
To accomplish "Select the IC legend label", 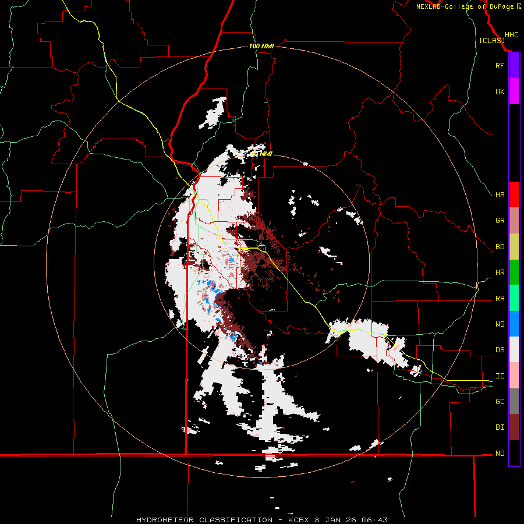I will [500, 376].
